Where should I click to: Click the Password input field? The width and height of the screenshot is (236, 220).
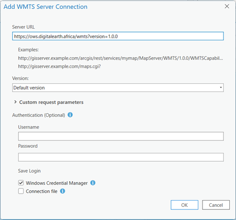pos(121,157)
